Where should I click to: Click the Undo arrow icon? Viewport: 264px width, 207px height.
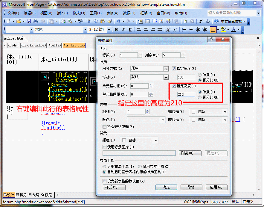tap(118, 21)
